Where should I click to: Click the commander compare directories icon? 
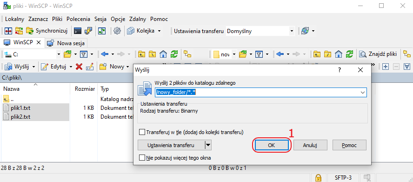[8, 31]
